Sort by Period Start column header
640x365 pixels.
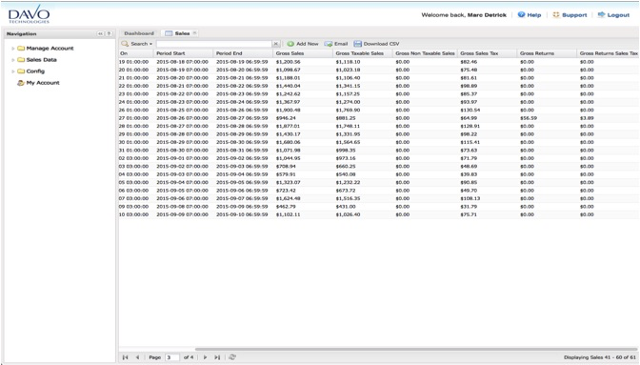click(183, 53)
